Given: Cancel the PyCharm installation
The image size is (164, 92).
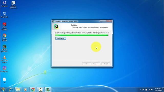Looking at the screenshot, I should [106, 64].
